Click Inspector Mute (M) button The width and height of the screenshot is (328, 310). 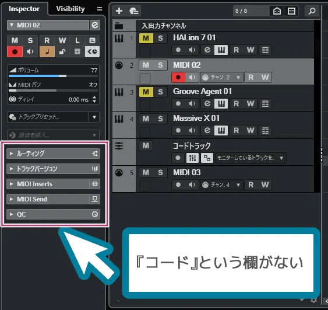(15, 40)
